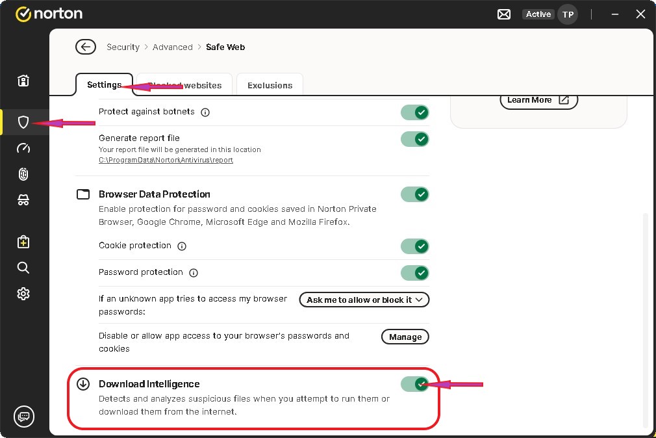656x438 pixels.
Task: Toggle Protect against botnets off
Action: pos(415,112)
